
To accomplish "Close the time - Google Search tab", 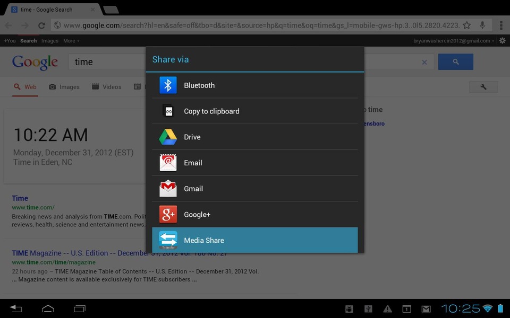I will [92, 10].
